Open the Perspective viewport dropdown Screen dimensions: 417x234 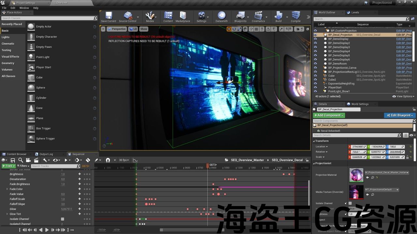tap(117, 29)
